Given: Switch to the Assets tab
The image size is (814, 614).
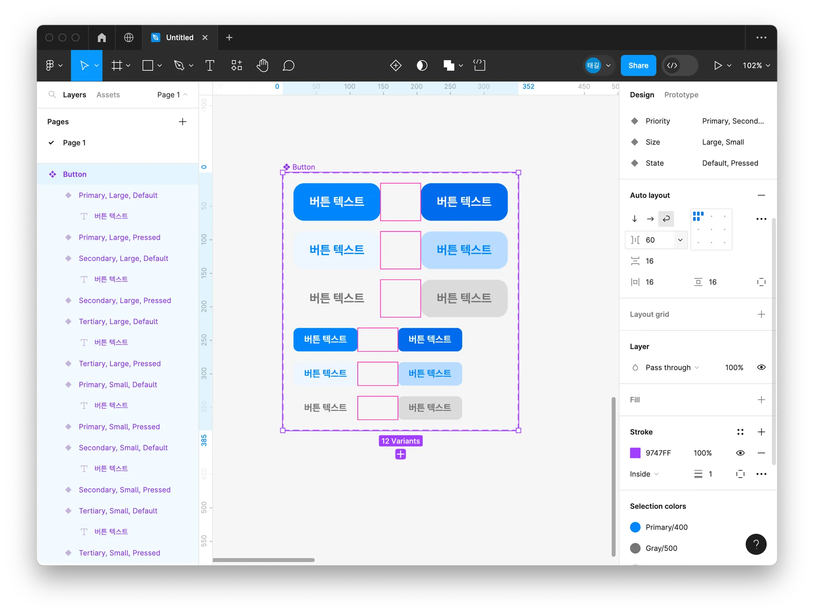Looking at the screenshot, I should [108, 95].
